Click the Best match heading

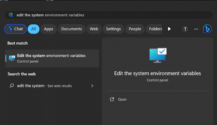18,43
